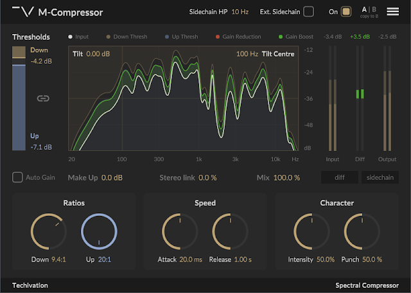Click the sidechain listen button

380,177
